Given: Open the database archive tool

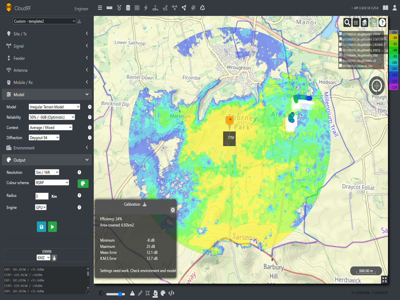Looking at the screenshot, I should click(x=128, y=7).
